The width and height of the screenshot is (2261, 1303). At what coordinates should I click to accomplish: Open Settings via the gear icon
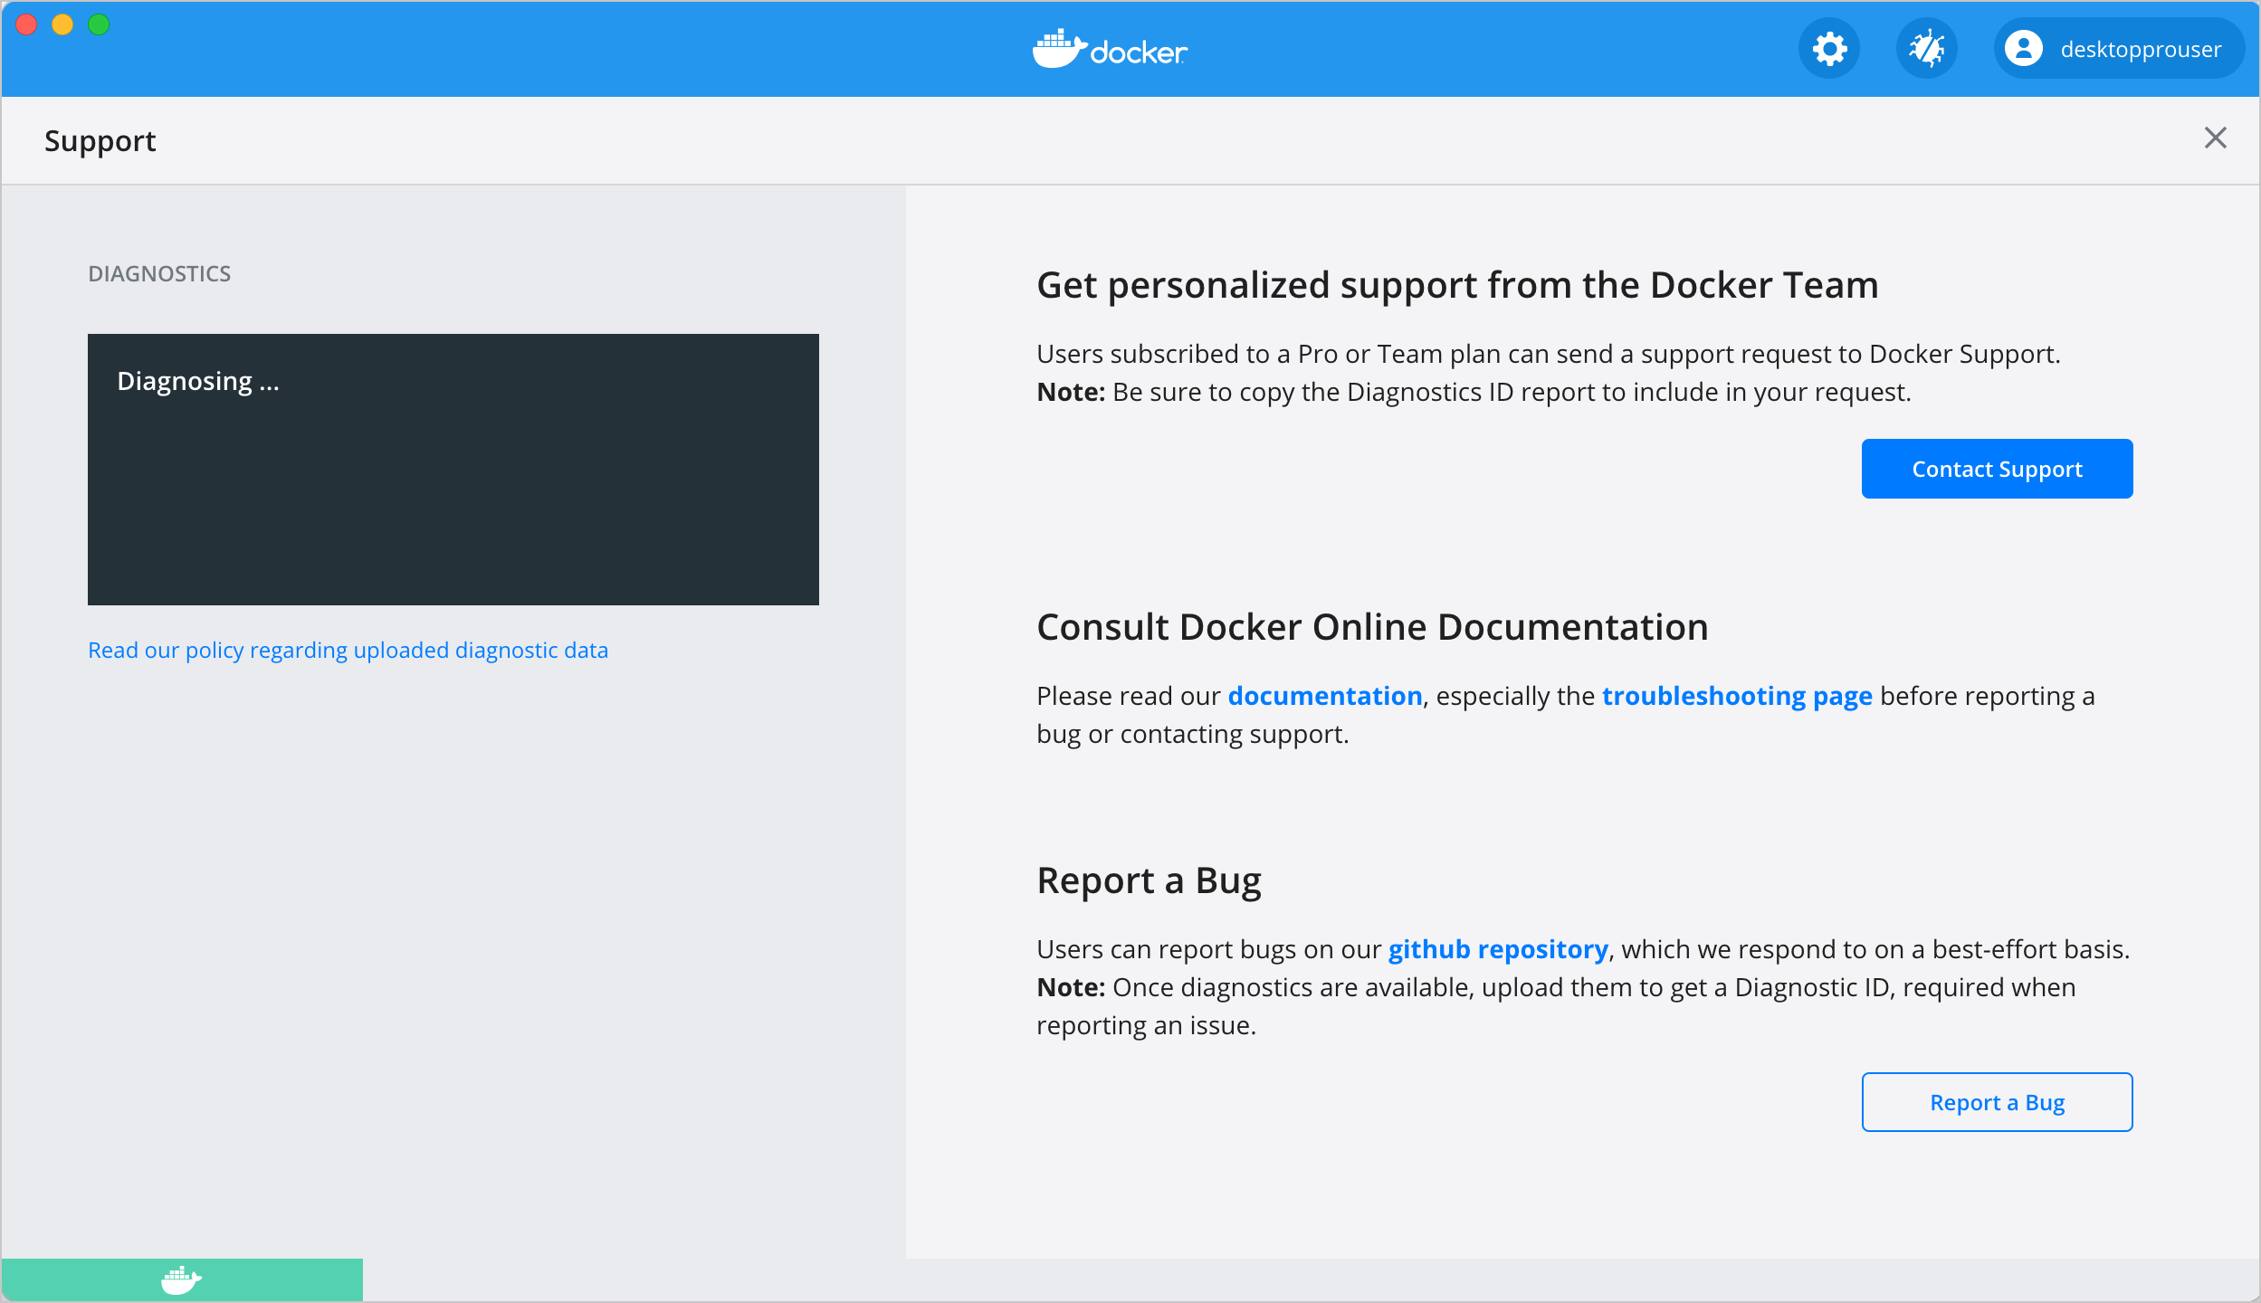pyautogui.click(x=1829, y=49)
